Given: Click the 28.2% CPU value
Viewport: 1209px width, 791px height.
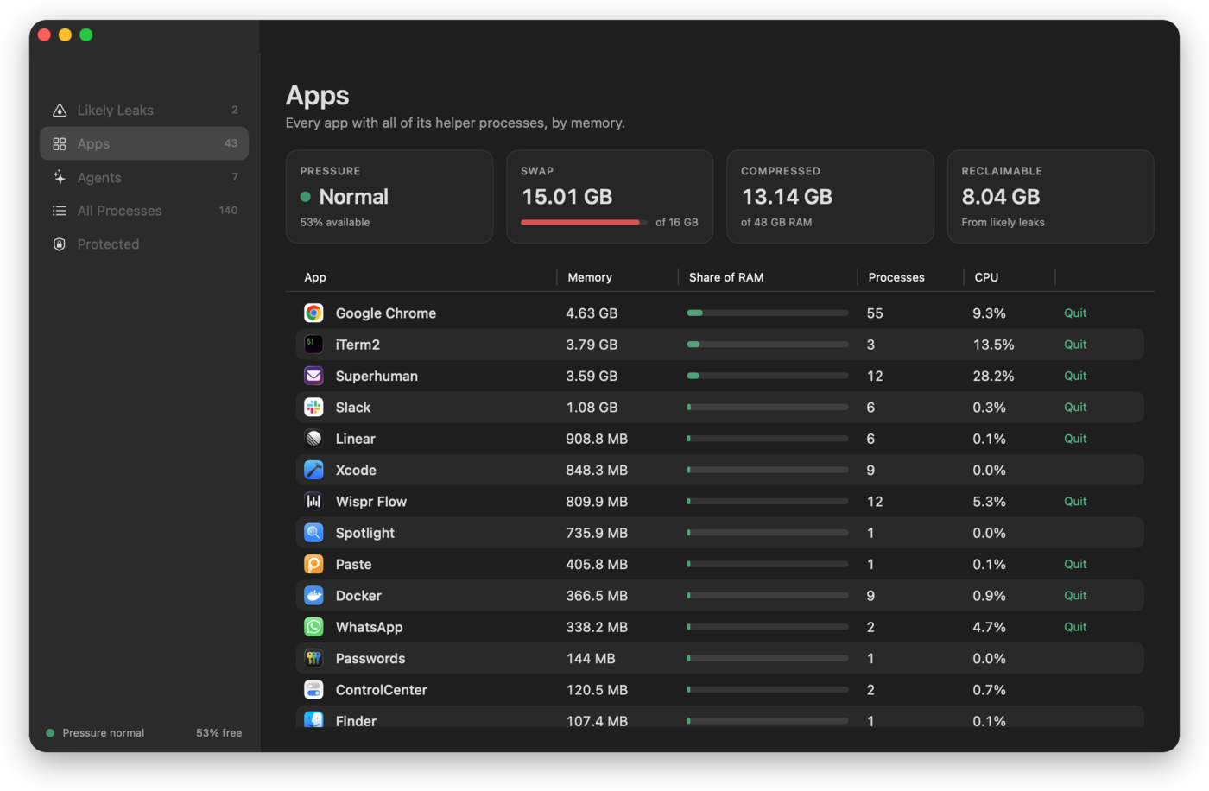Looking at the screenshot, I should (x=993, y=376).
